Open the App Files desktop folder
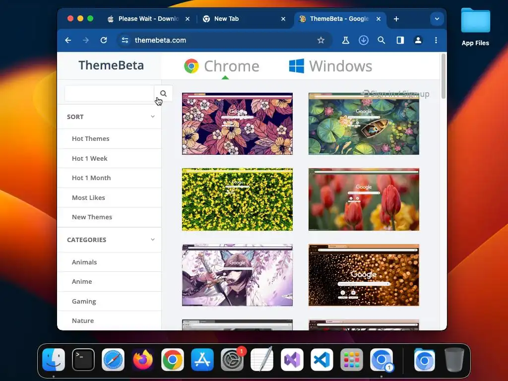Screen dimensions: 508x381 pos(475,27)
